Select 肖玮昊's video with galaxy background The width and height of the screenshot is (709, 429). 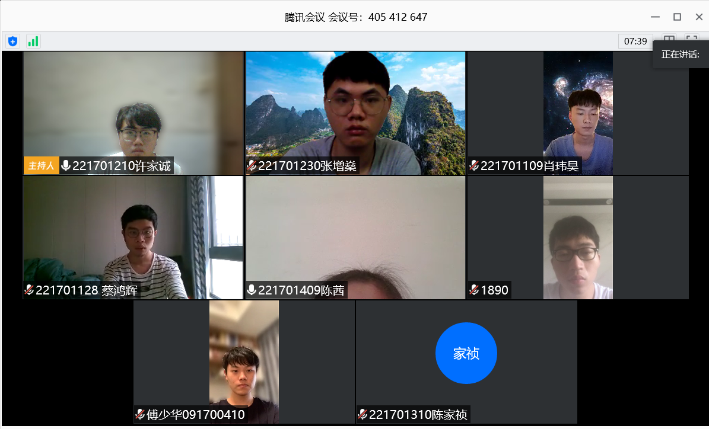pyautogui.click(x=578, y=113)
